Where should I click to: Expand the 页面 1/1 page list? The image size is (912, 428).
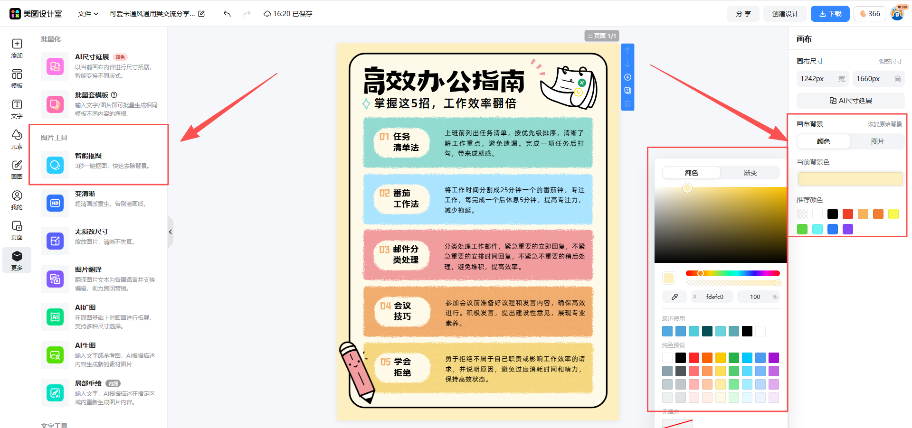[x=601, y=36]
